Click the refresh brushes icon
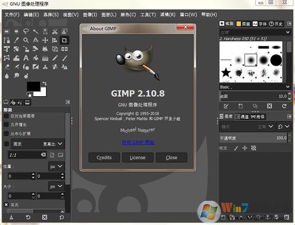This screenshot has height=225, width=295. [284, 106]
